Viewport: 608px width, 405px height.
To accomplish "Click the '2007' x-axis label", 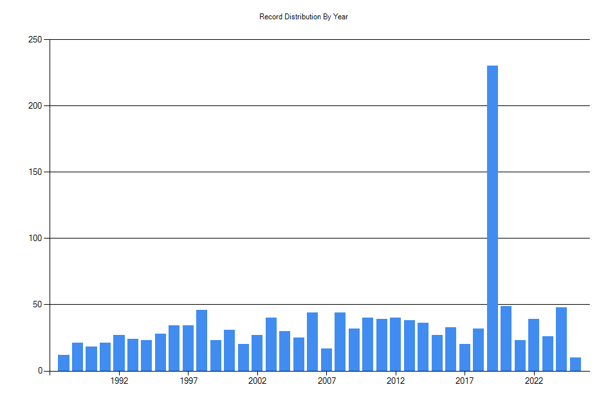I will pos(326,381).
